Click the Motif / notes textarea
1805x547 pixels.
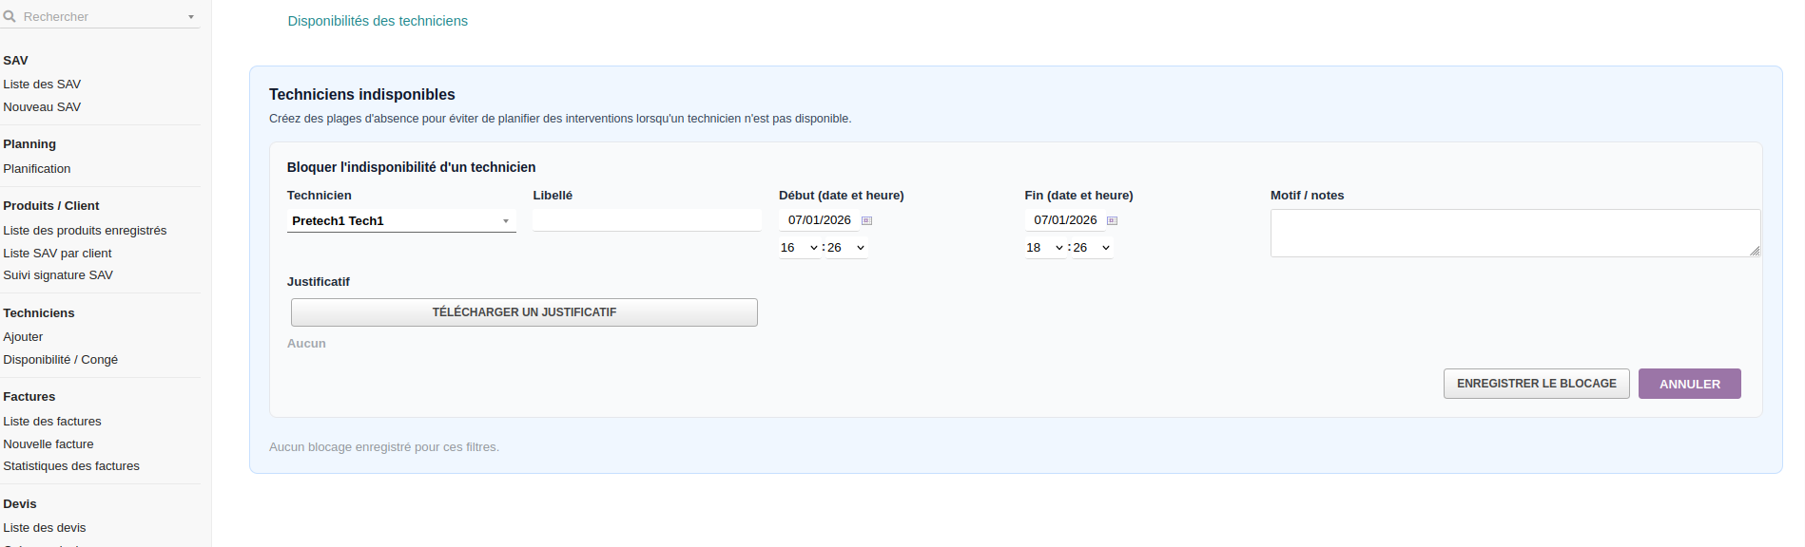[1514, 233]
